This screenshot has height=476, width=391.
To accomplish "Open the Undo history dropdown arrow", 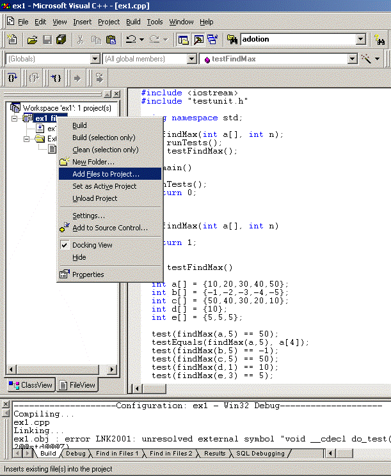I will tap(141, 40).
